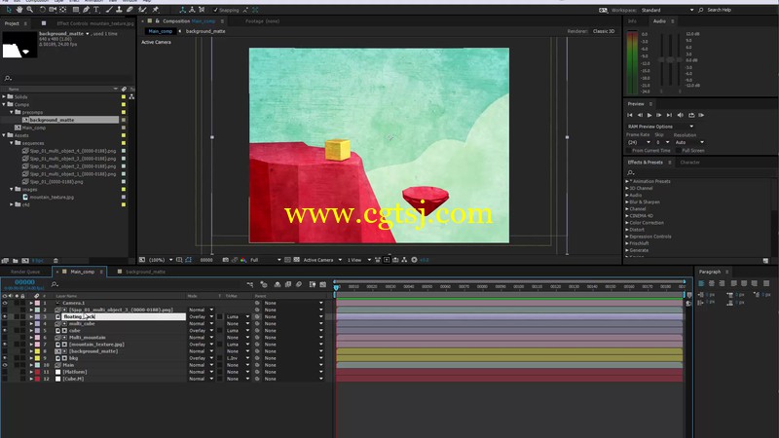Open the Active Camera view dropdown

point(322,260)
